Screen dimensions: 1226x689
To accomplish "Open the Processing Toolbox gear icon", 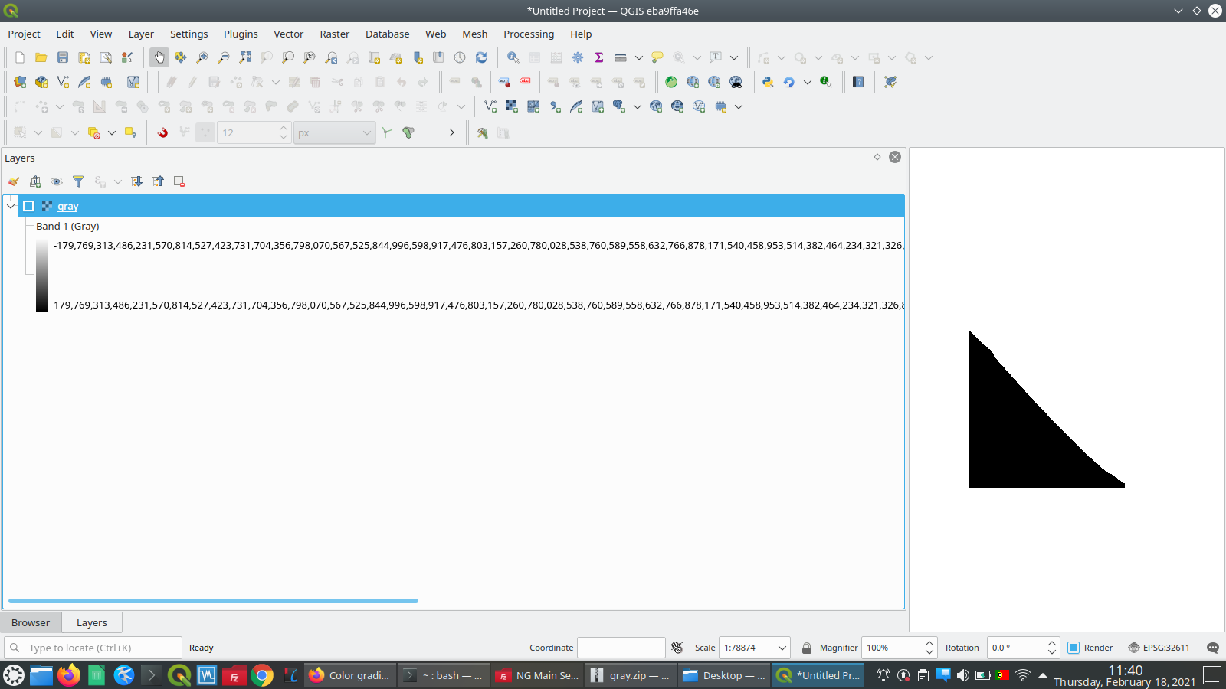I will coord(577,57).
